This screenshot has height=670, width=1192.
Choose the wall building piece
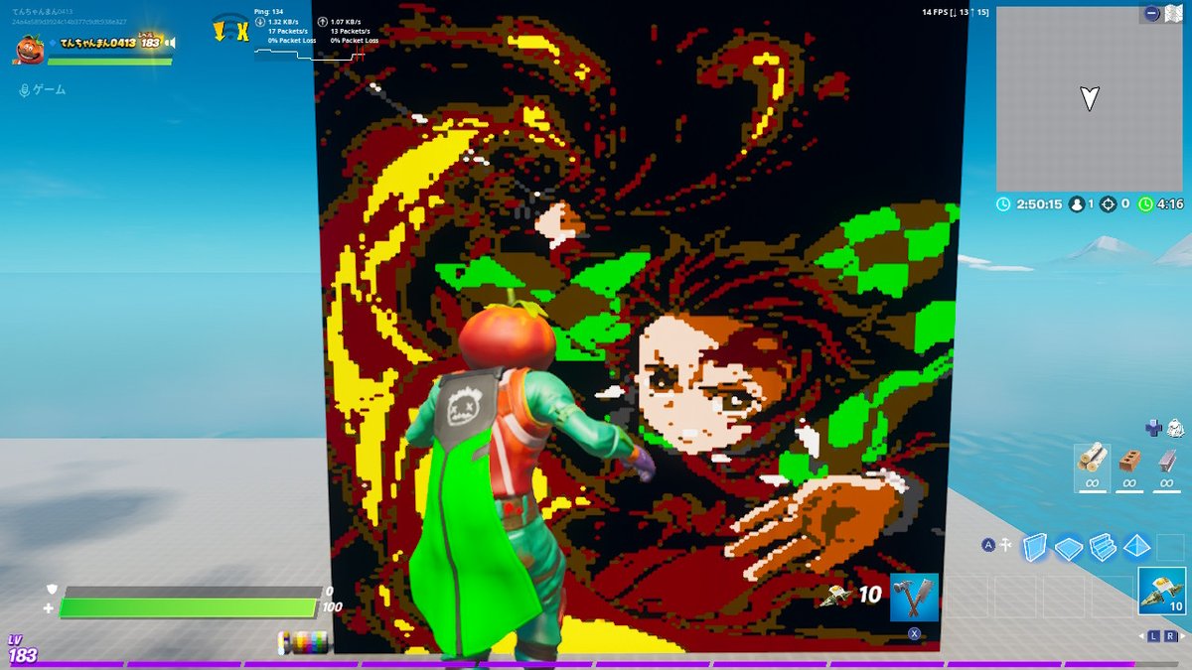[1035, 547]
